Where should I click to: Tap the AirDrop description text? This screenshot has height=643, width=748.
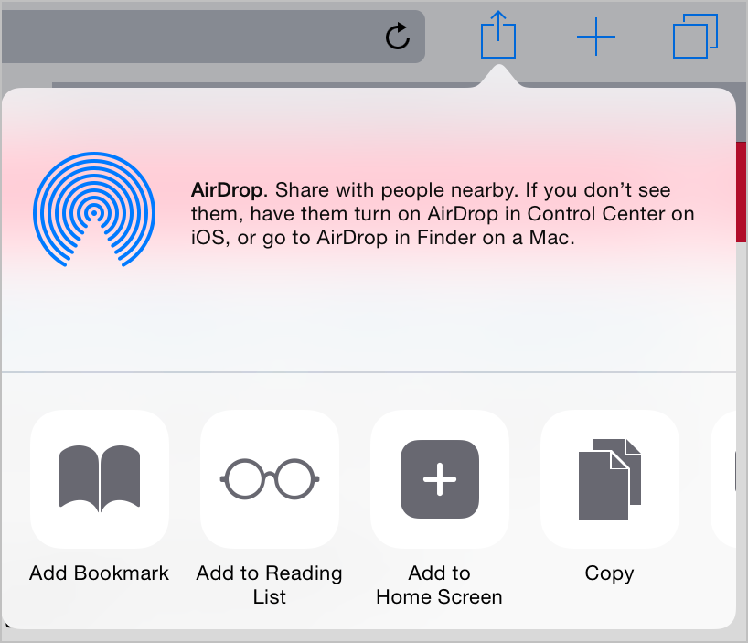click(x=443, y=214)
